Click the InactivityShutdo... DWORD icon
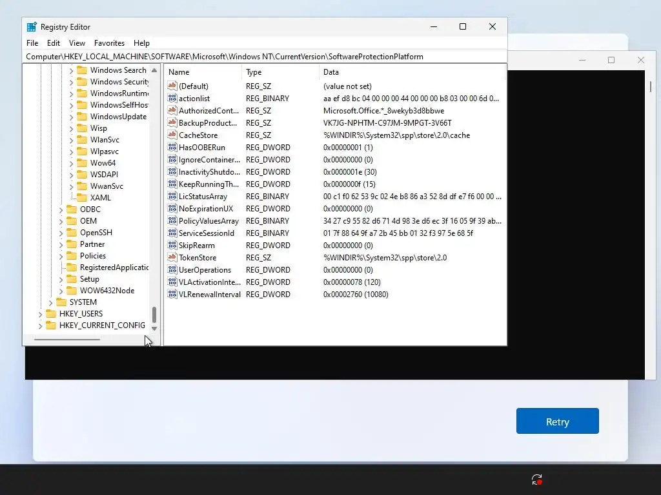661x495 pixels. 172,171
